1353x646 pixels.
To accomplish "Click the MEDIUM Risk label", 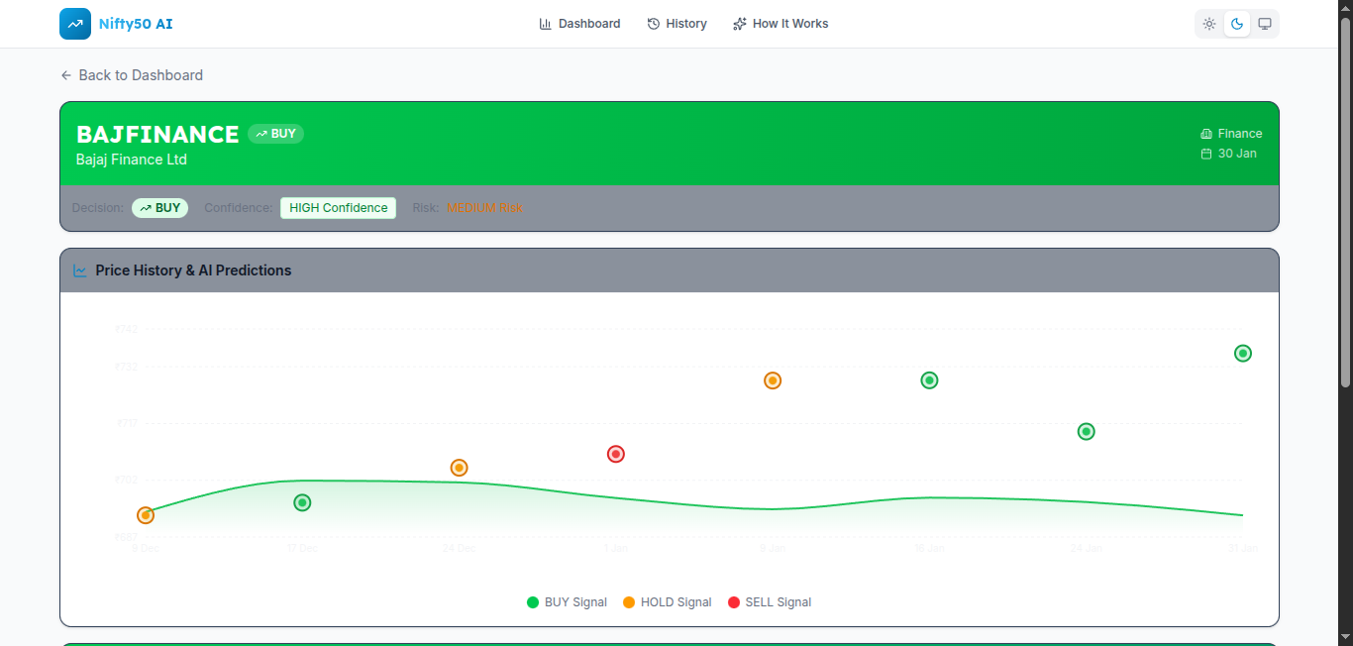I will (483, 208).
